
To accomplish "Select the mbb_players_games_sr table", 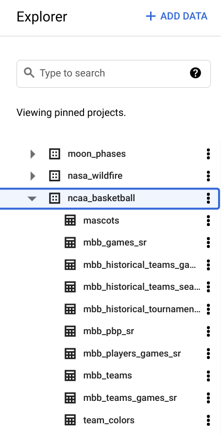I will pyautogui.click(x=132, y=354).
